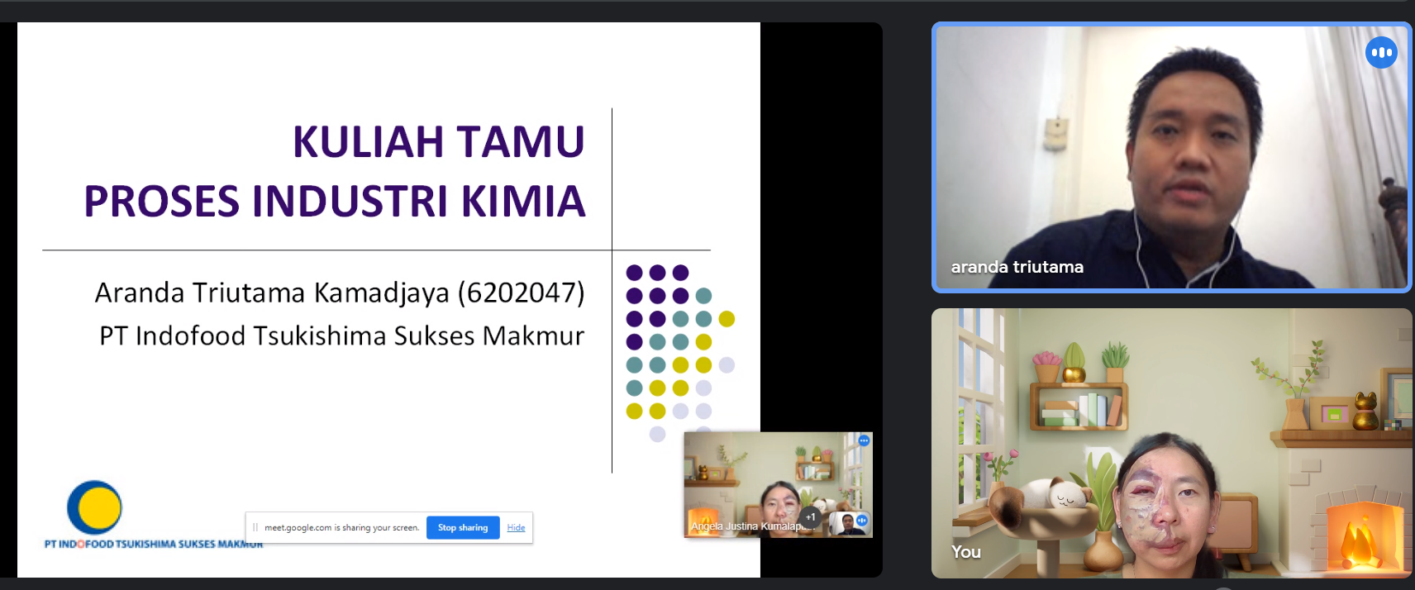The height and width of the screenshot is (590, 1415).
Task: Click the +1 participants badge
Action: point(811,517)
